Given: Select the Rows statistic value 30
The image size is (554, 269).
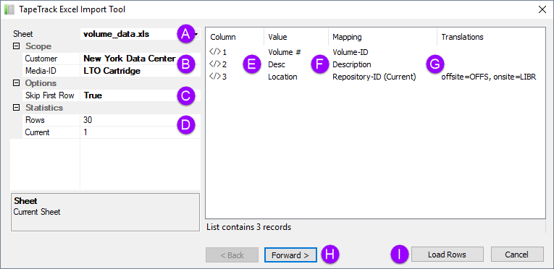Looking at the screenshot, I should pos(88,120).
